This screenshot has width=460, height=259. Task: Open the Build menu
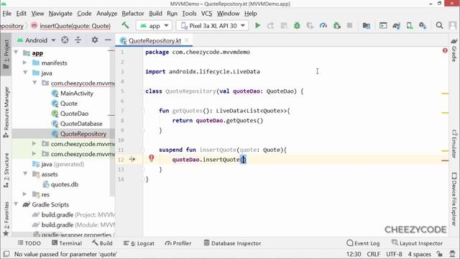click(155, 14)
